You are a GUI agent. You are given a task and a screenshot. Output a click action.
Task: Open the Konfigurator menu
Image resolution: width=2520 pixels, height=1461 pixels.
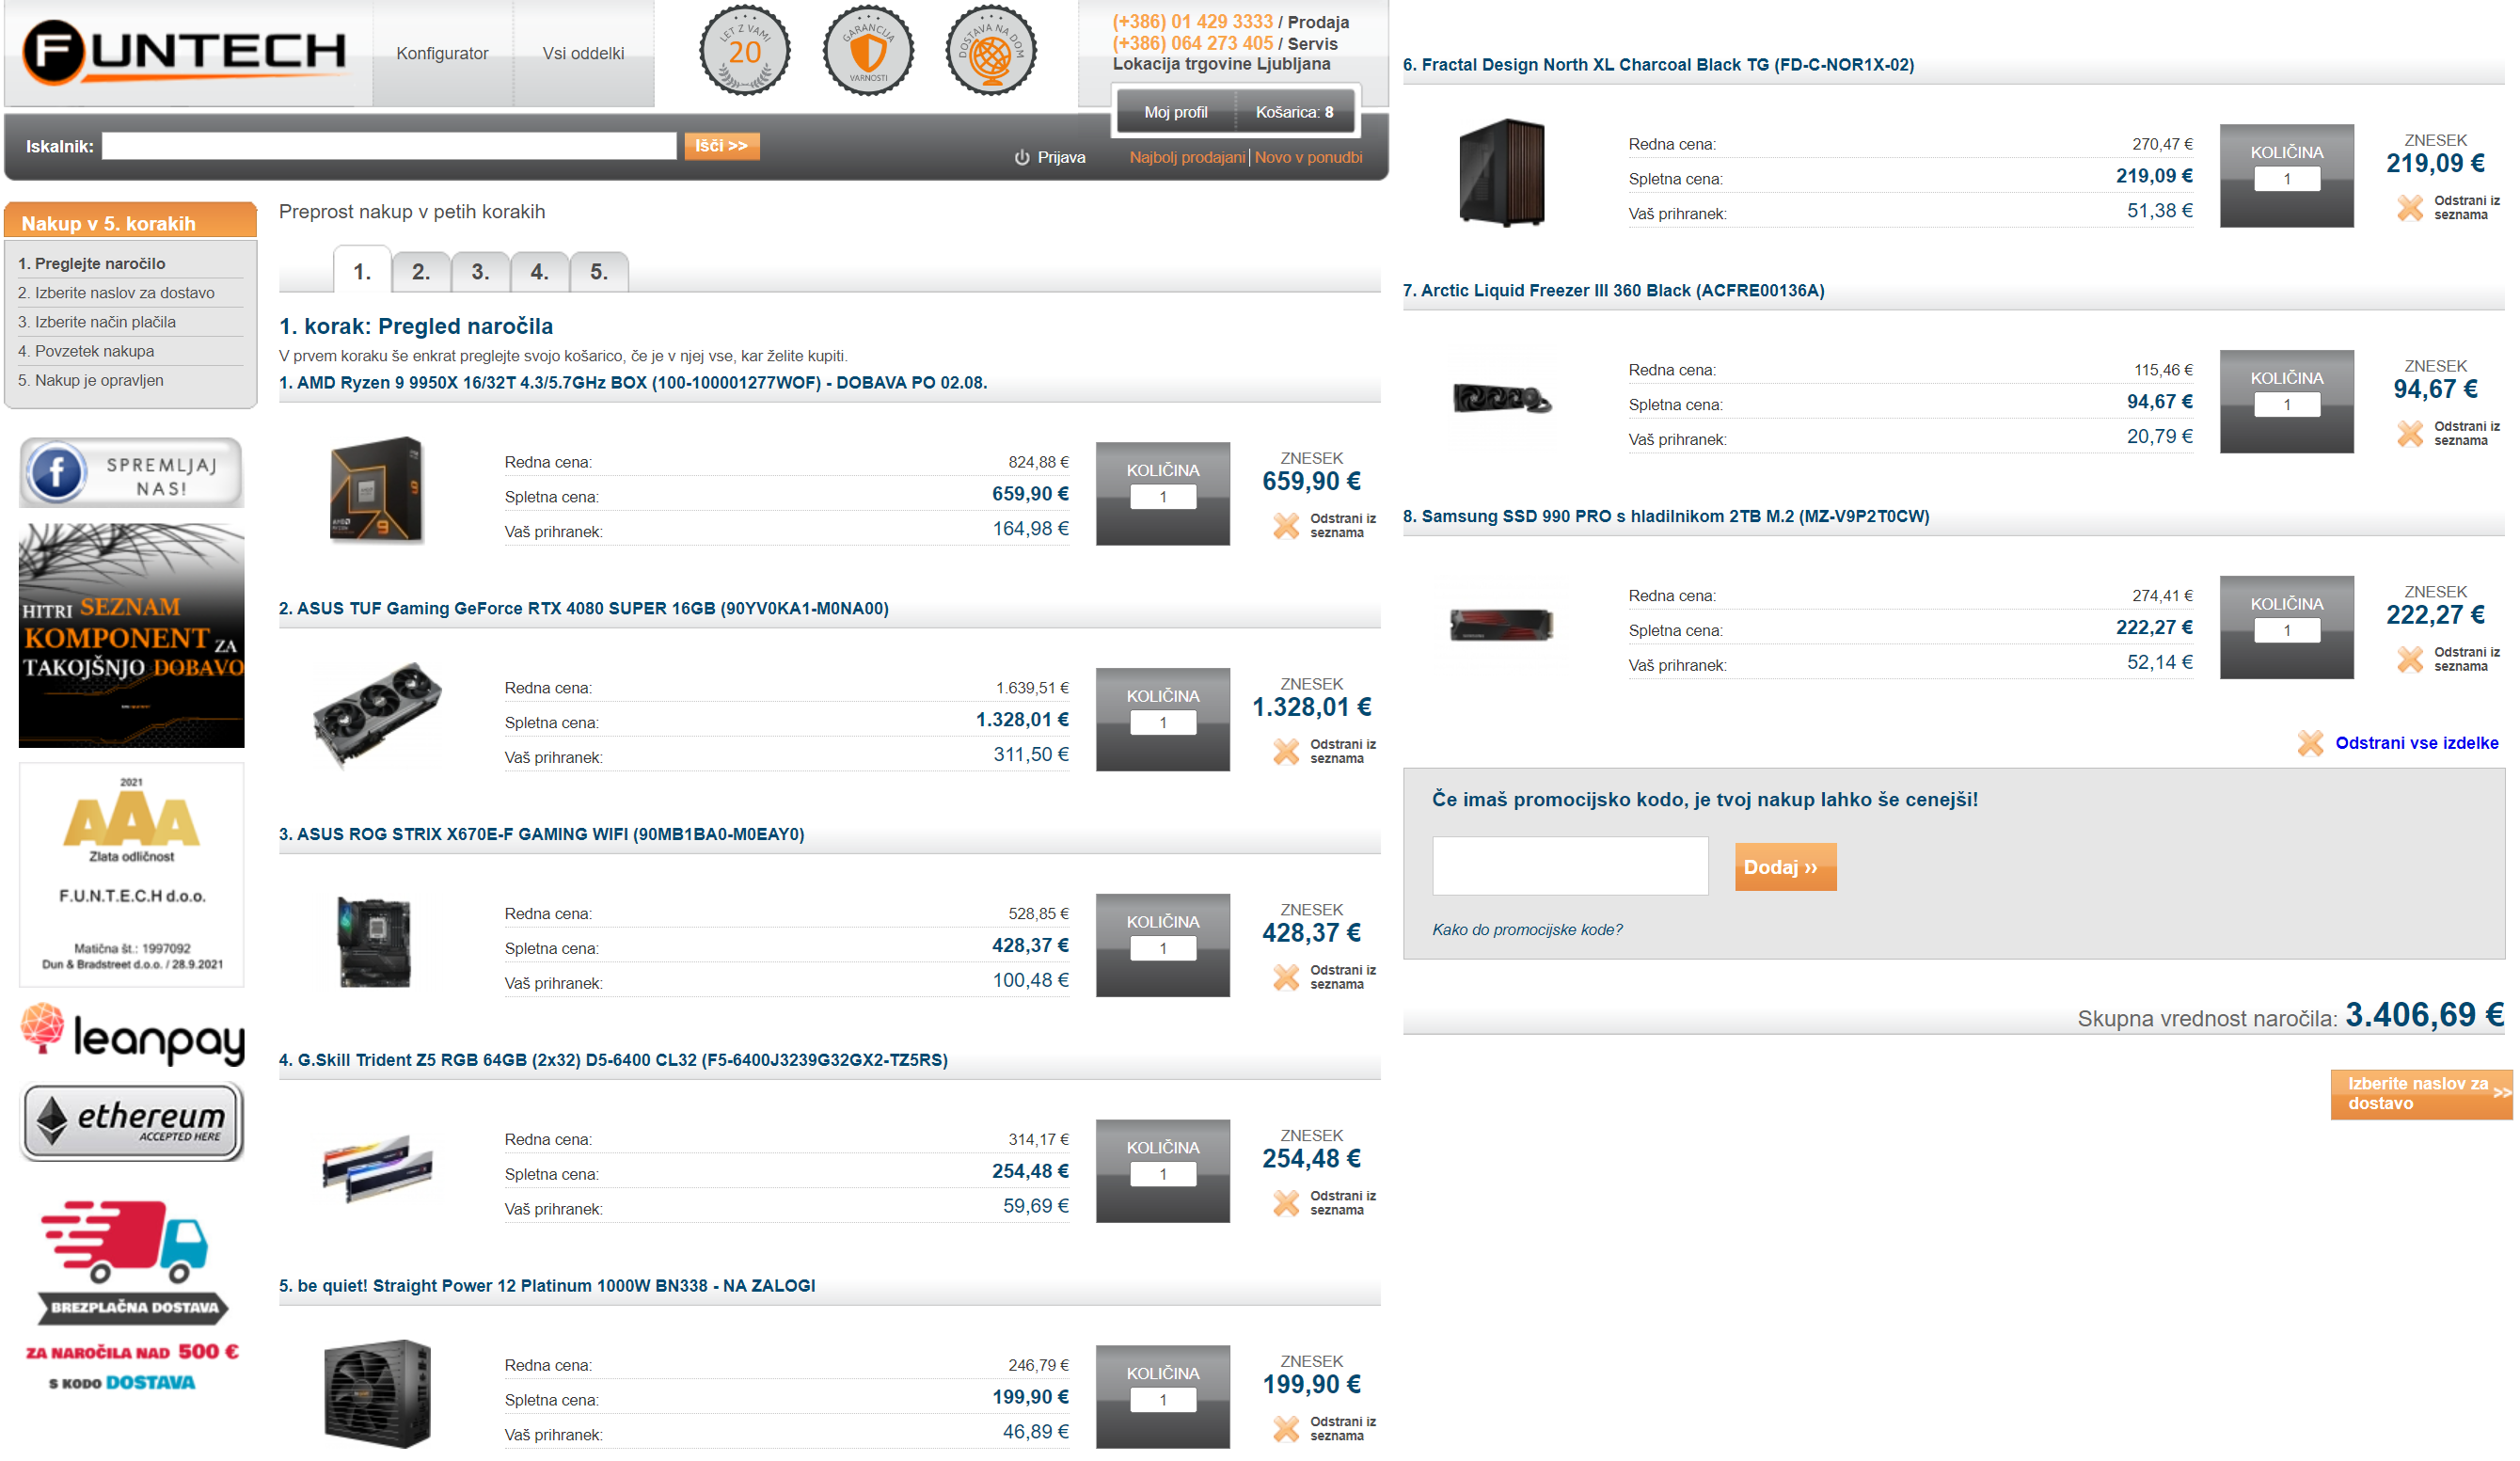442,53
